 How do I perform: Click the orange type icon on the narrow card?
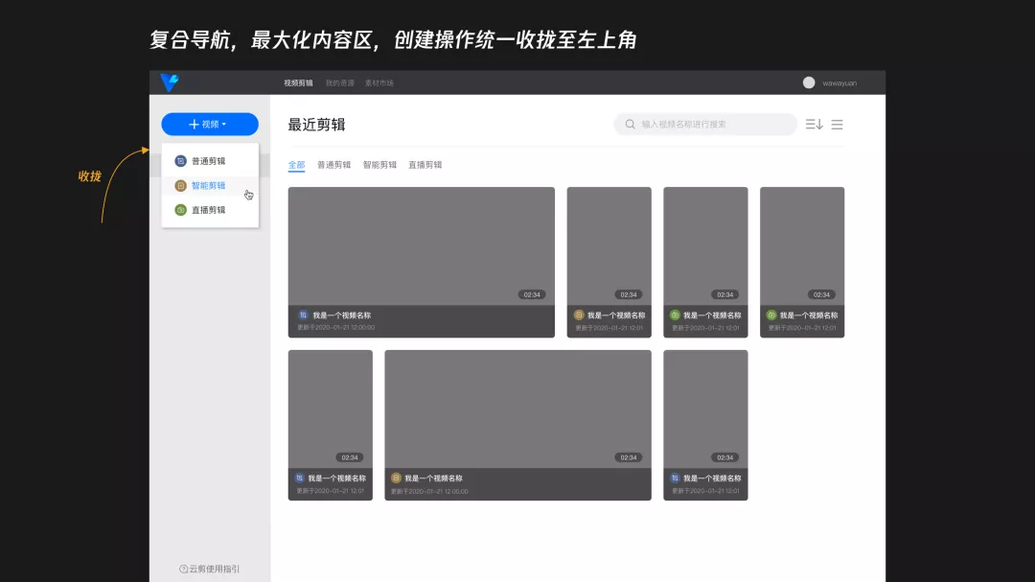579,315
